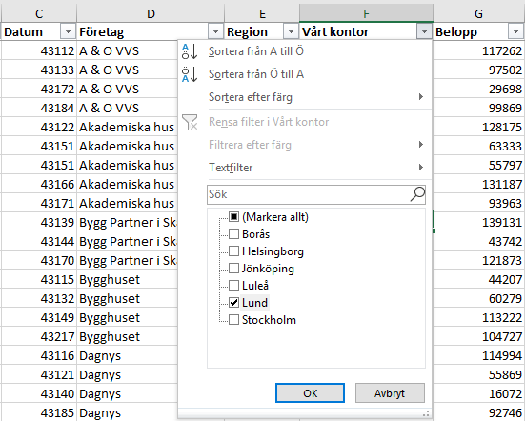Select the column F header
The width and height of the screenshot is (525, 421).
pos(366,13)
